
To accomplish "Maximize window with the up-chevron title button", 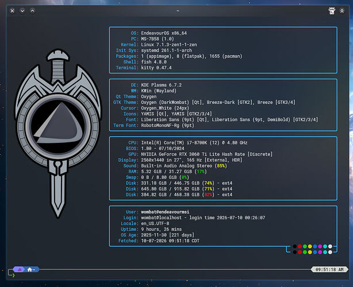I will [x=33, y=11].
